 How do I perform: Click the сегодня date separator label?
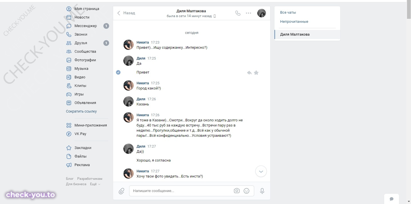pyautogui.click(x=192, y=33)
